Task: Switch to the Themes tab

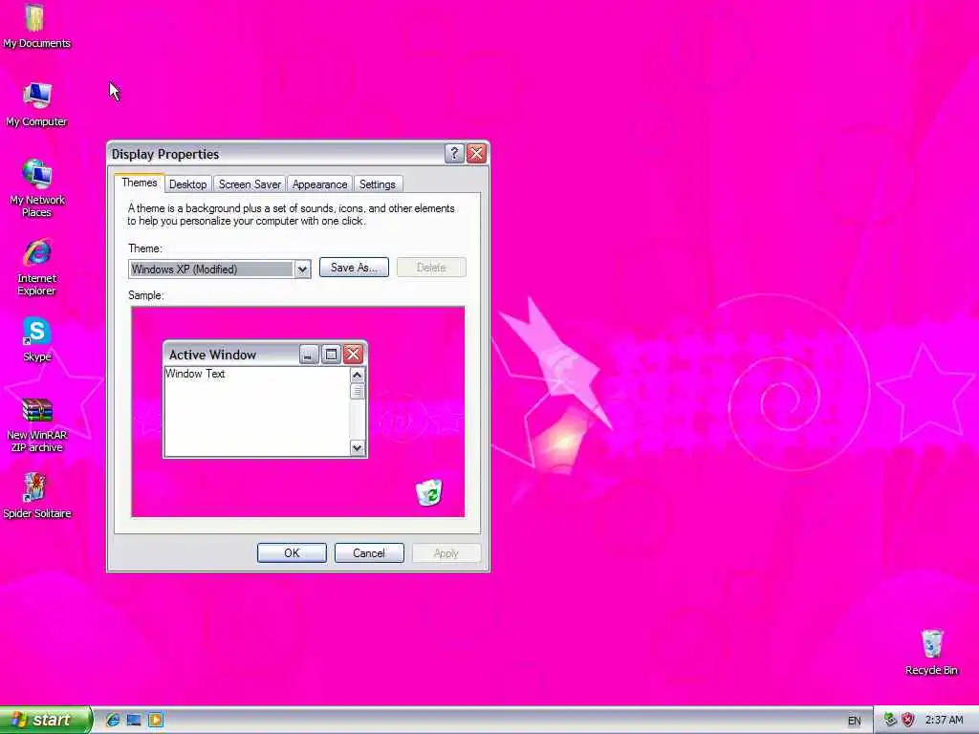Action: pyautogui.click(x=140, y=183)
